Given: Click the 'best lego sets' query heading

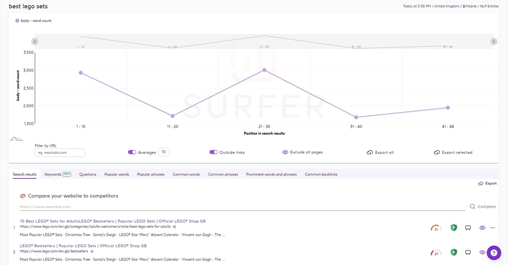Looking at the screenshot, I should point(28,7).
